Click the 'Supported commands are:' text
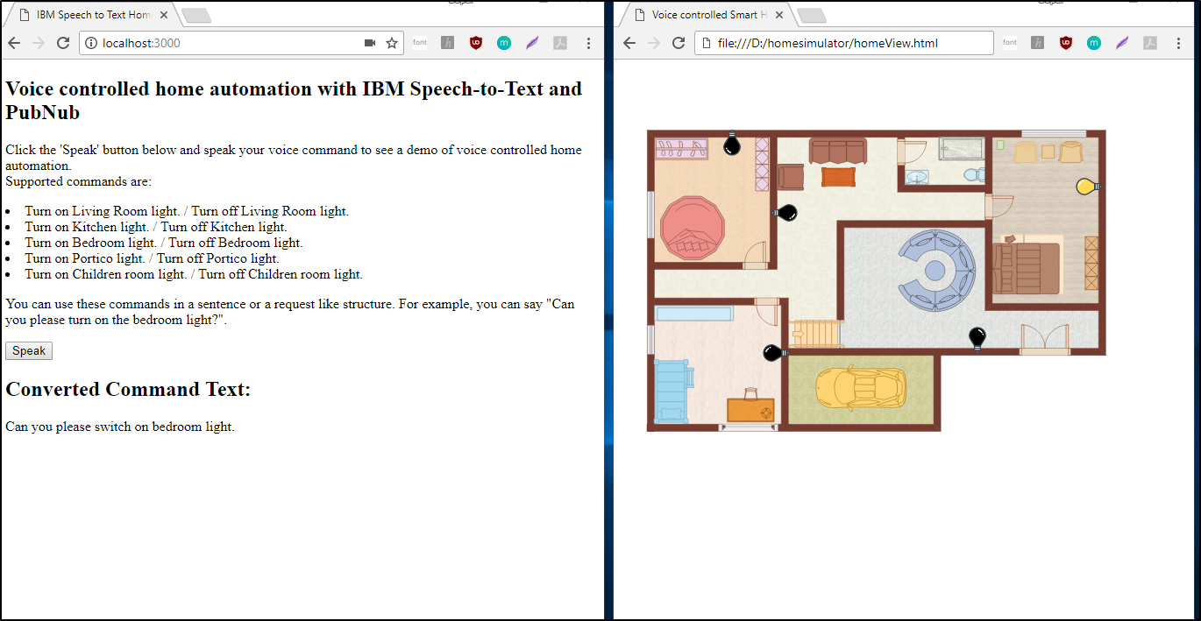The image size is (1201, 621). tap(79, 181)
